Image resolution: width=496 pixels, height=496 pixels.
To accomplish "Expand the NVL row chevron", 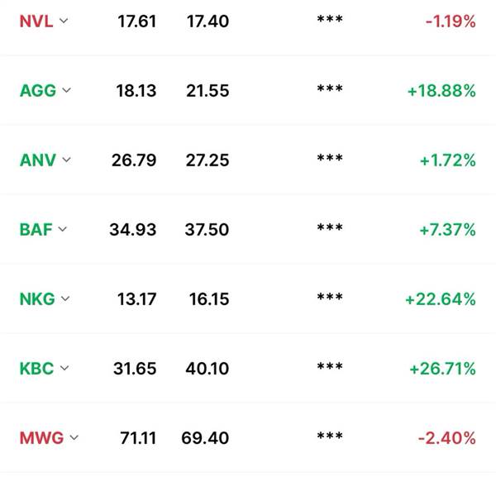I will pyautogui.click(x=64, y=21).
